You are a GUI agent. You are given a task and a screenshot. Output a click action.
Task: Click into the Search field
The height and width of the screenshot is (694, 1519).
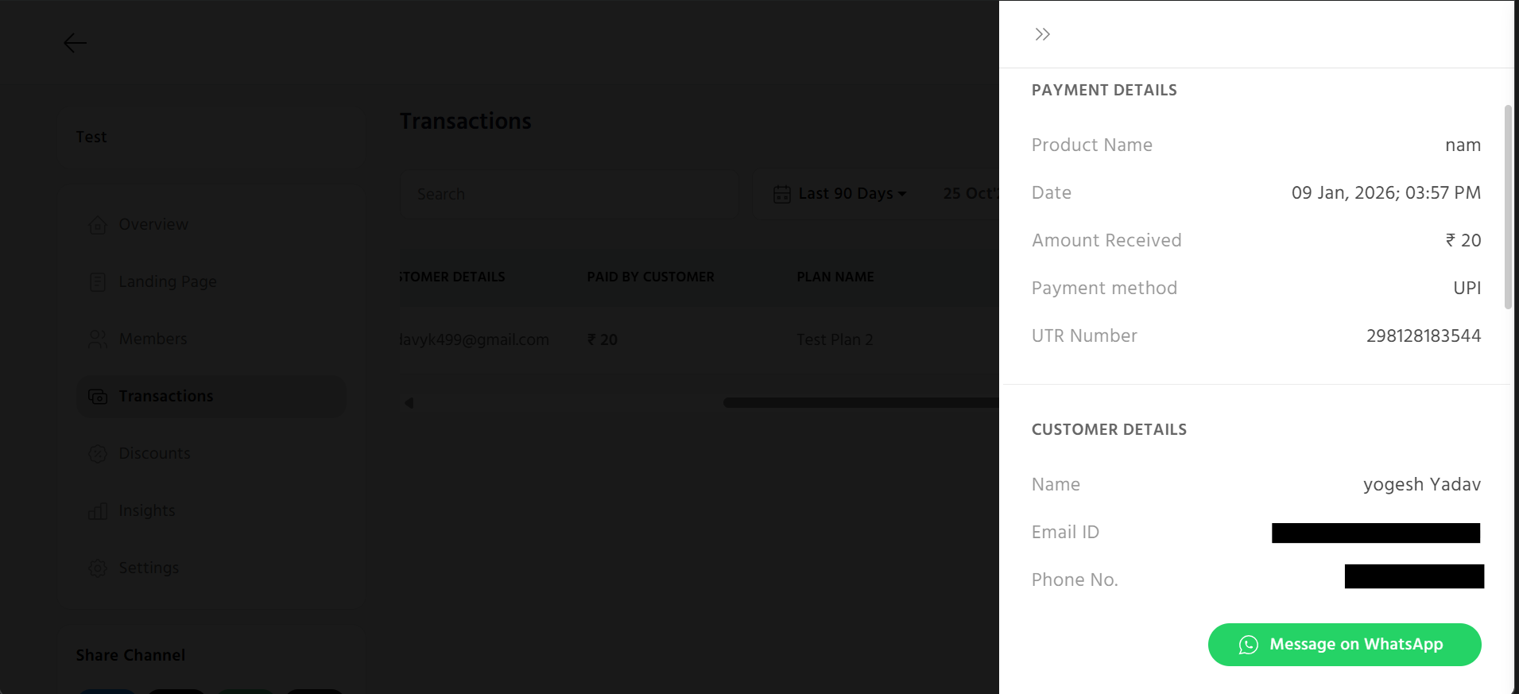tap(568, 194)
